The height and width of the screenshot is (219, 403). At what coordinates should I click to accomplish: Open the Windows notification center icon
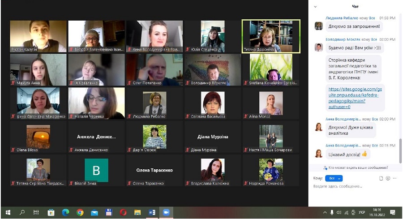coord(393,212)
